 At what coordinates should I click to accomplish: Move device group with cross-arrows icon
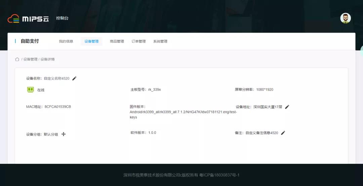[x=64, y=134]
